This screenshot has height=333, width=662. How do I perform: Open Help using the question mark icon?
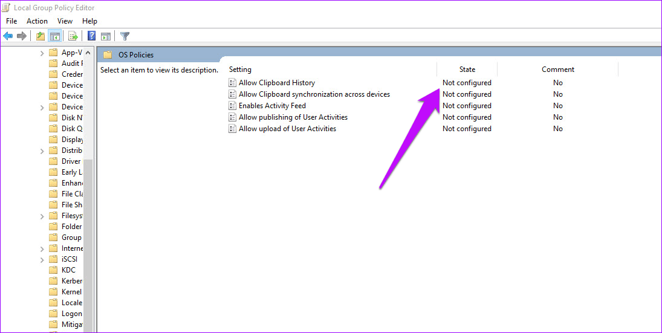coord(92,36)
